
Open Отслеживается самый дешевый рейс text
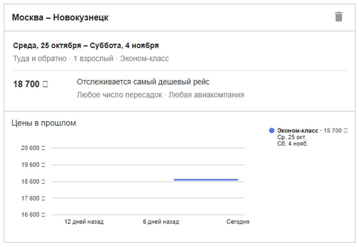(143, 82)
